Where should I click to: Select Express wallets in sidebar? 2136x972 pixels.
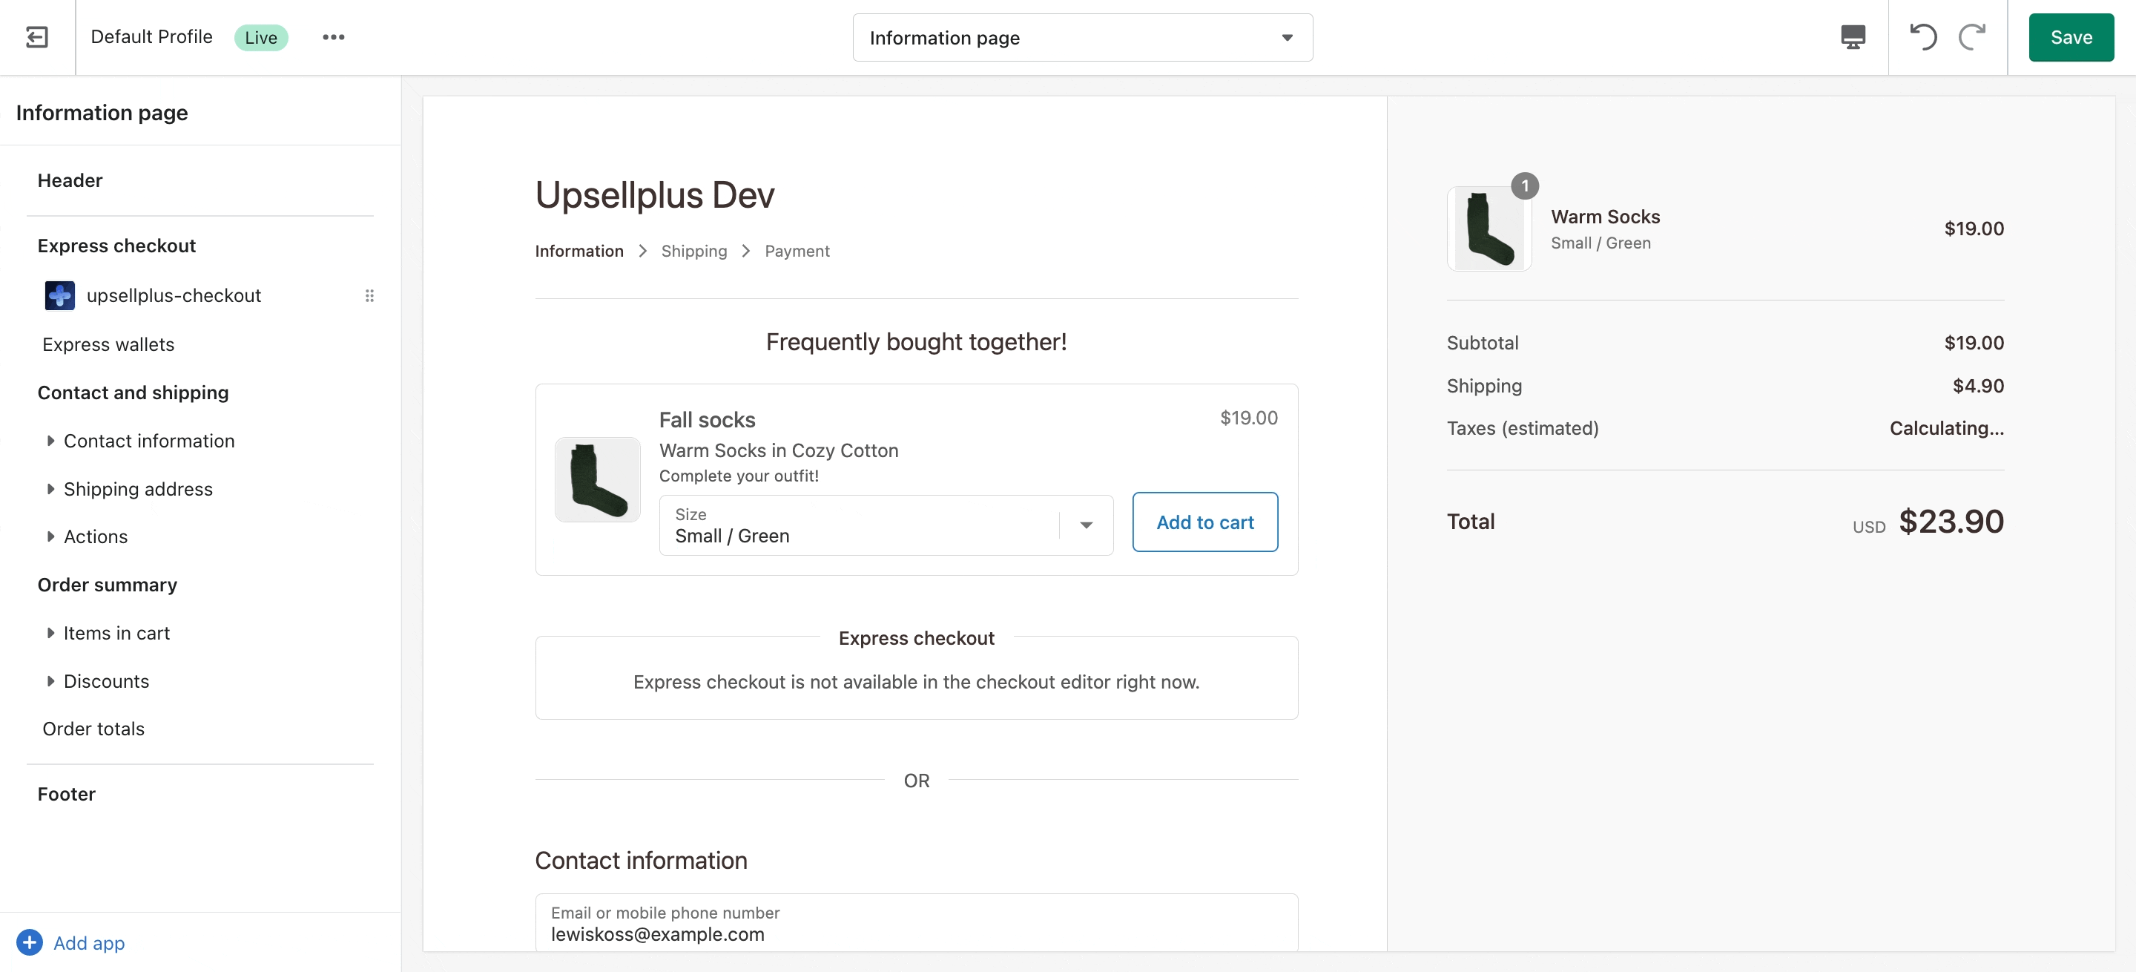(x=108, y=344)
